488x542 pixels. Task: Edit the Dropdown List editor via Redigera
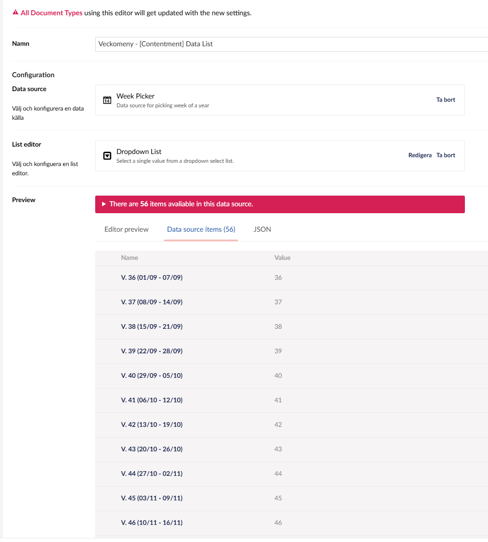[420, 155]
